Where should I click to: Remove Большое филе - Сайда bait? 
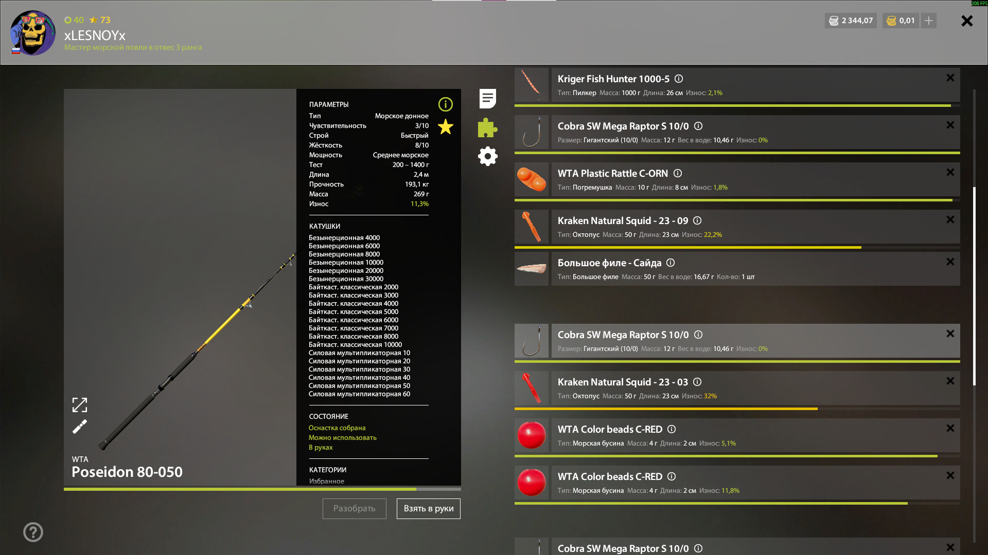pos(950,262)
